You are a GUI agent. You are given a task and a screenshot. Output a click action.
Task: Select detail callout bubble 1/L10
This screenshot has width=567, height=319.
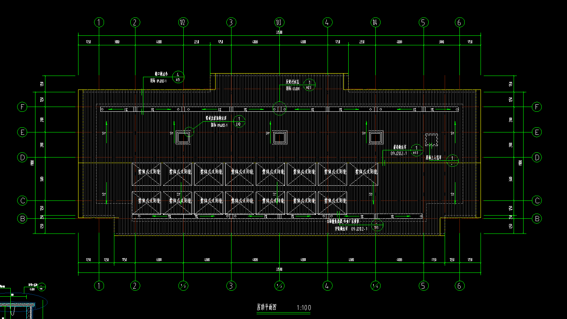tap(239, 121)
